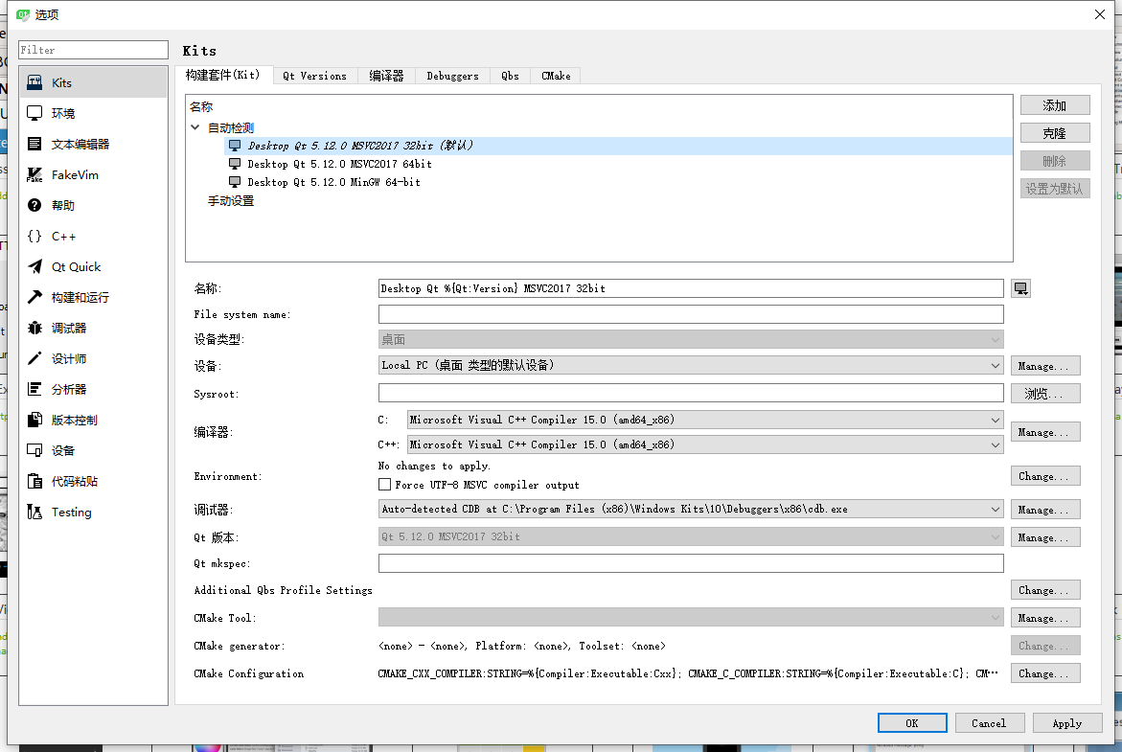Click the Filter search field
Viewport: 1122px width, 752px height.
[93, 50]
